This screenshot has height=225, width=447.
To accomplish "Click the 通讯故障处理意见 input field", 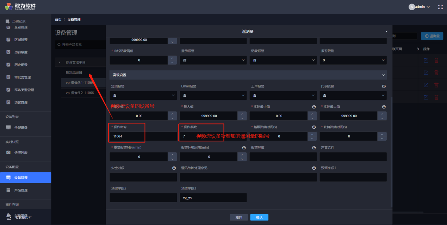I will pyautogui.click(x=248, y=177).
